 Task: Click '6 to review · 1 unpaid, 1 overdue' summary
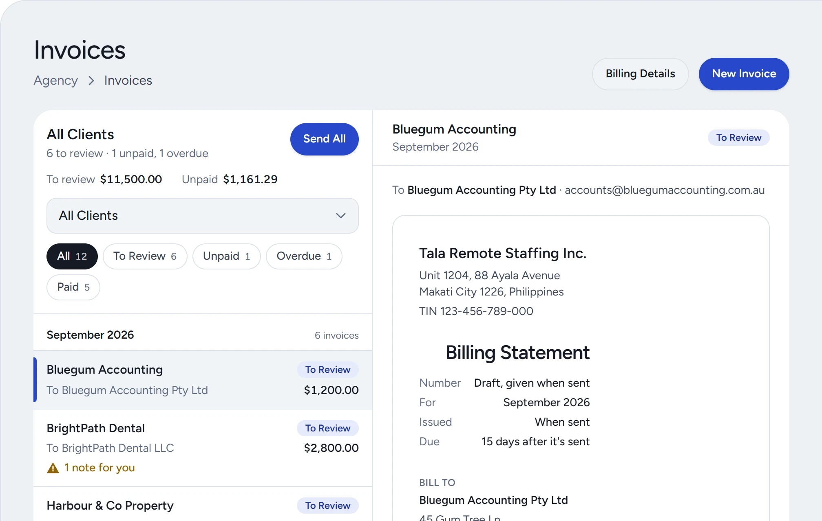(x=128, y=153)
